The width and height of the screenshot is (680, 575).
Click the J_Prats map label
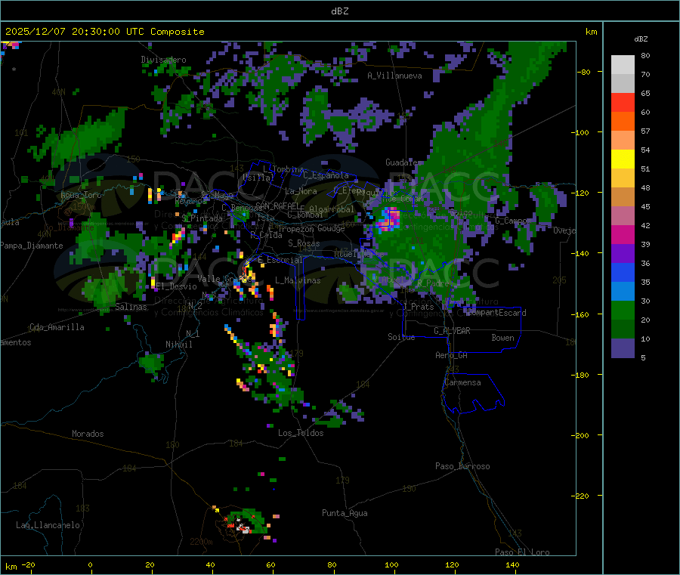coord(418,307)
